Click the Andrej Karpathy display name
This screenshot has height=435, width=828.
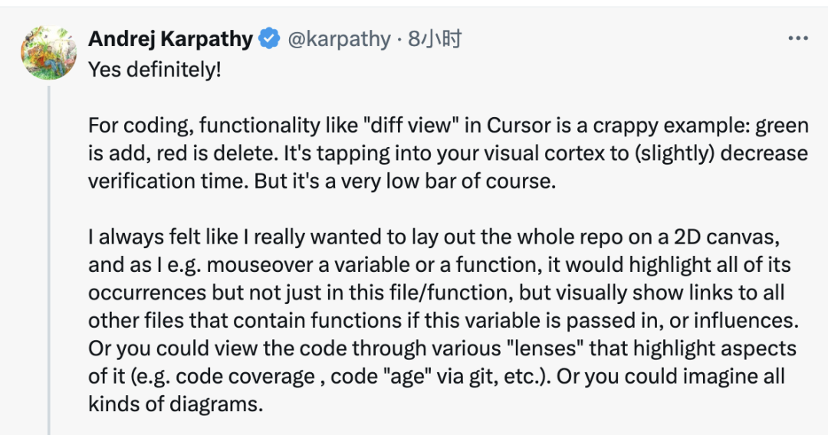coord(170,39)
